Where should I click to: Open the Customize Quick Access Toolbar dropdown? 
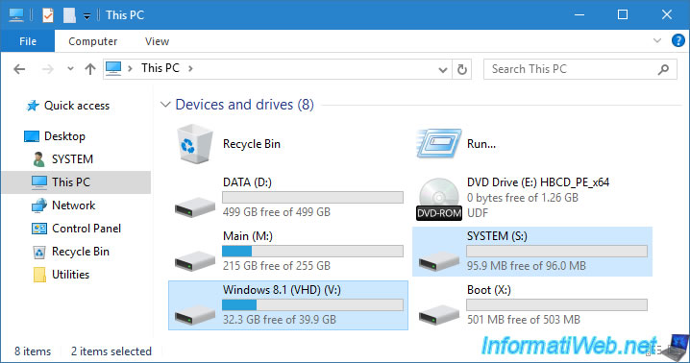(87, 16)
